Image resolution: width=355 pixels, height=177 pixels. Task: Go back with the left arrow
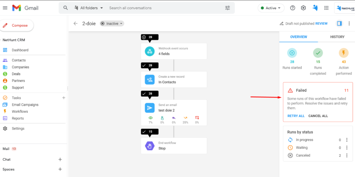[76, 24]
